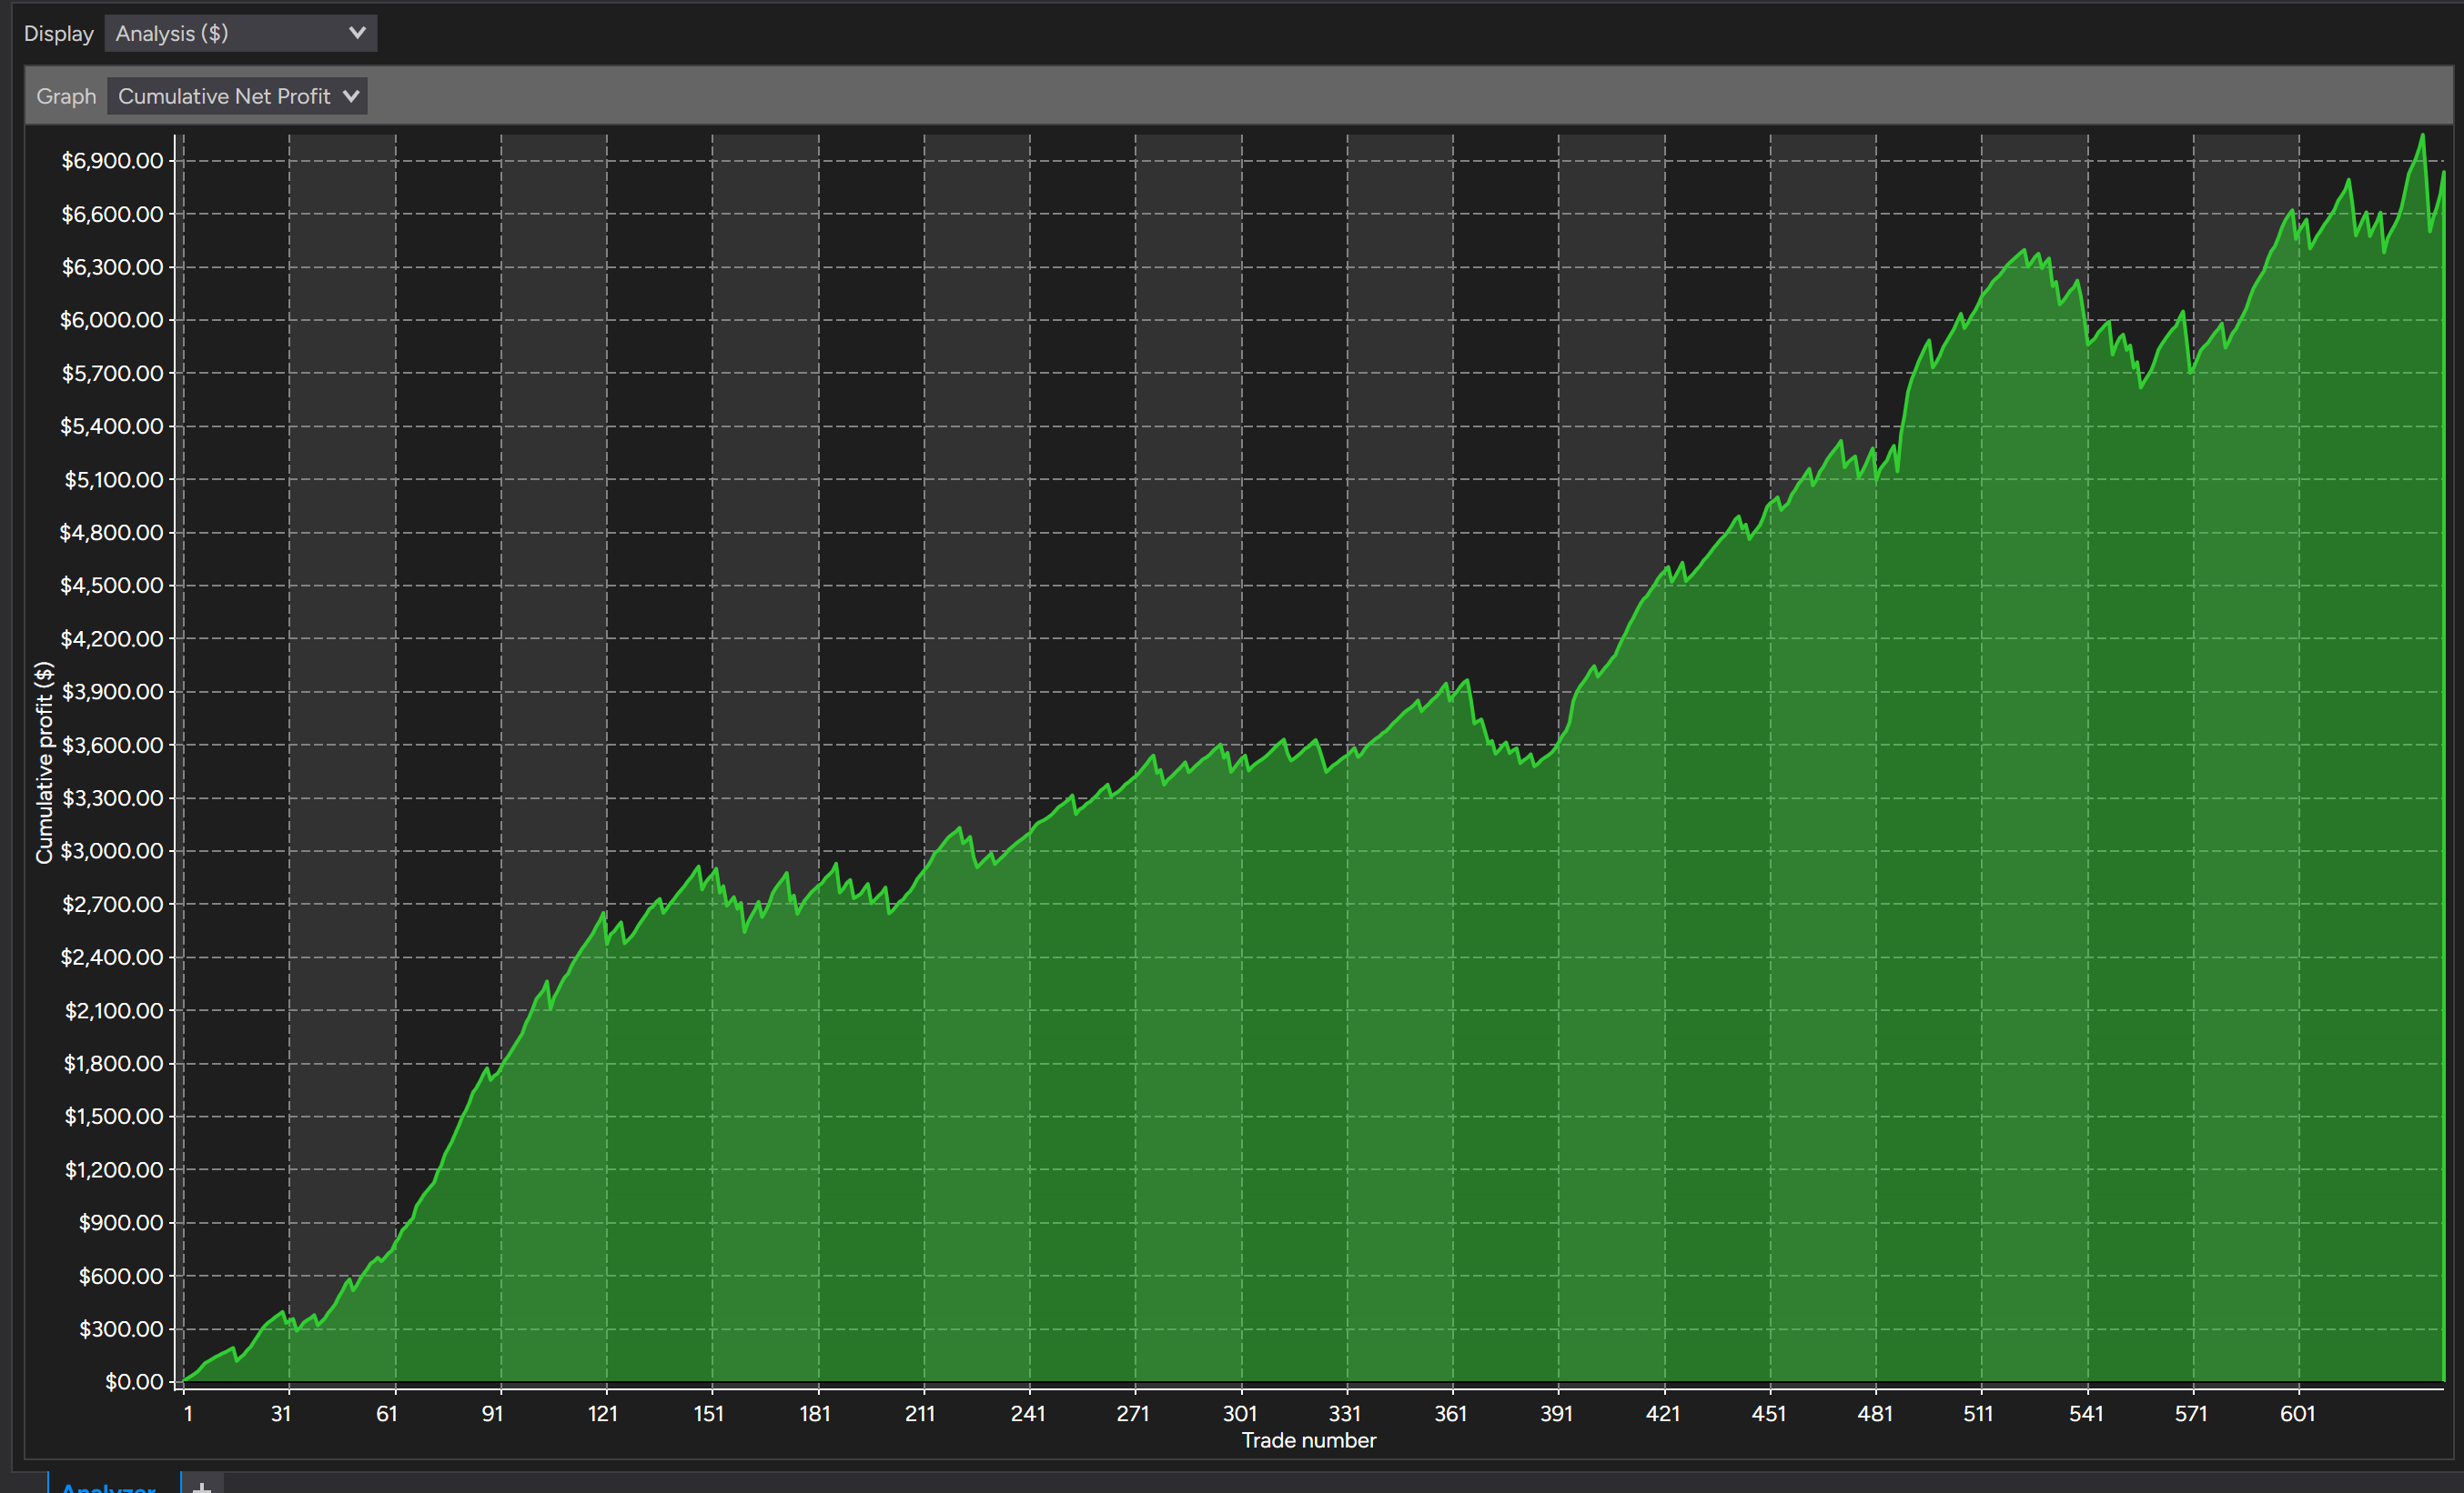Click trade number 331 on x-axis
This screenshot has height=1493, width=2464.
pos(1345,1414)
